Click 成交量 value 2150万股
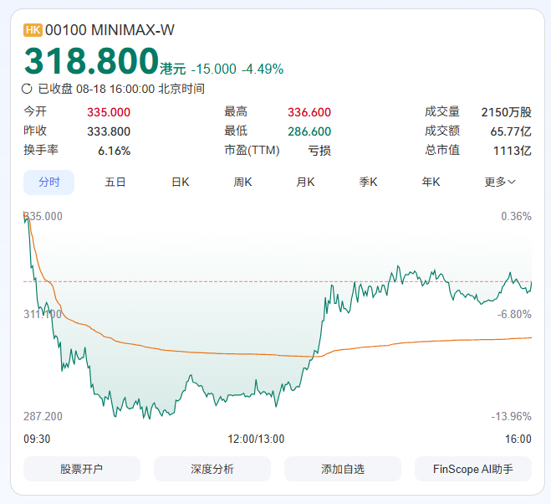 [x=507, y=112]
